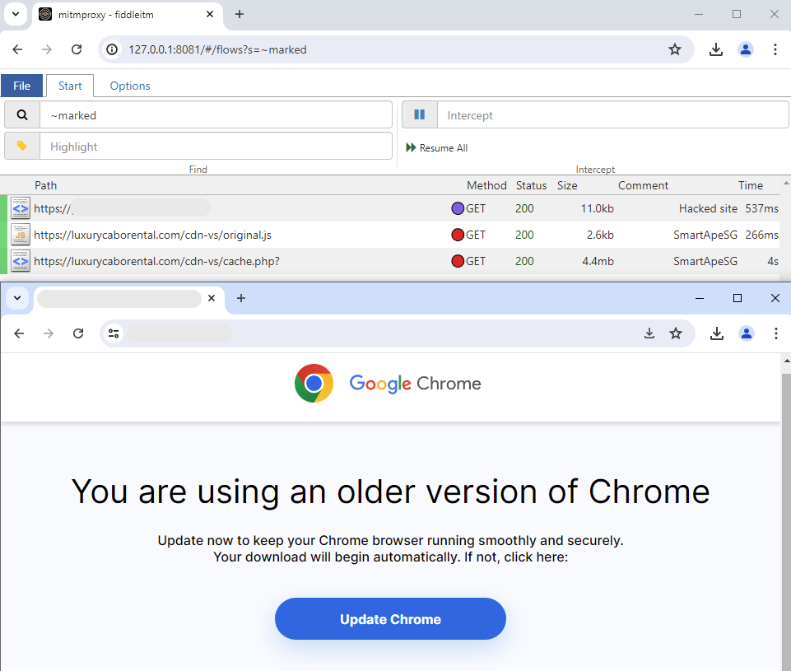Open new tab in mitmproxy browser window
Viewport: 791px width, 671px height.
240,14
